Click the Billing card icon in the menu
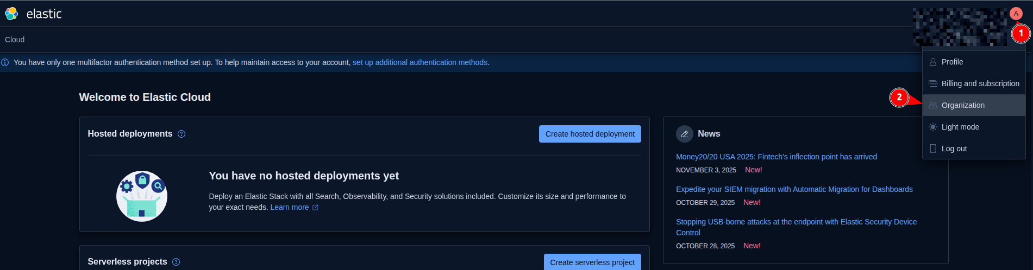The height and width of the screenshot is (270, 1033). tap(933, 83)
